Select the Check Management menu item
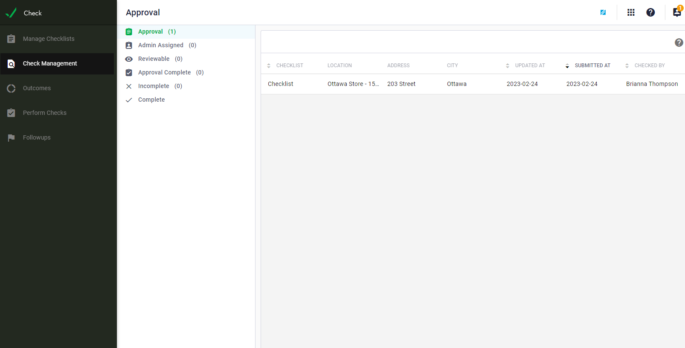The height and width of the screenshot is (348, 685). click(50, 63)
